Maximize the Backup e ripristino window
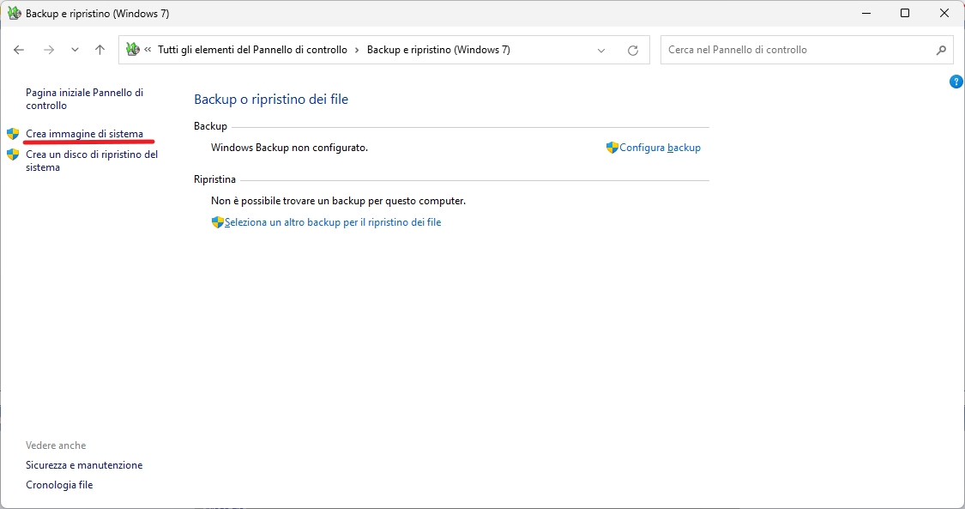965x509 pixels. tap(905, 13)
